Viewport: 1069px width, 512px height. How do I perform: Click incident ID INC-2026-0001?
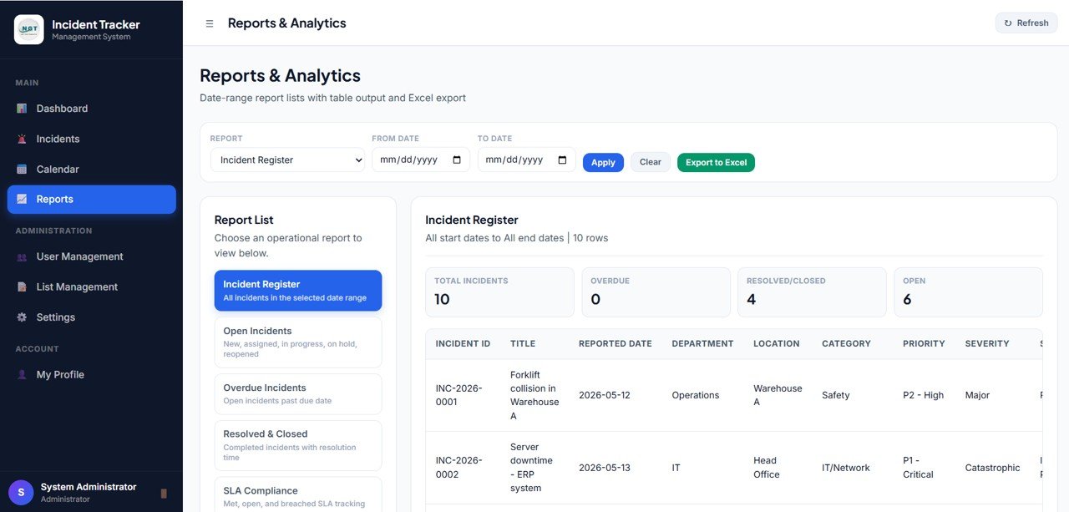pos(459,395)
